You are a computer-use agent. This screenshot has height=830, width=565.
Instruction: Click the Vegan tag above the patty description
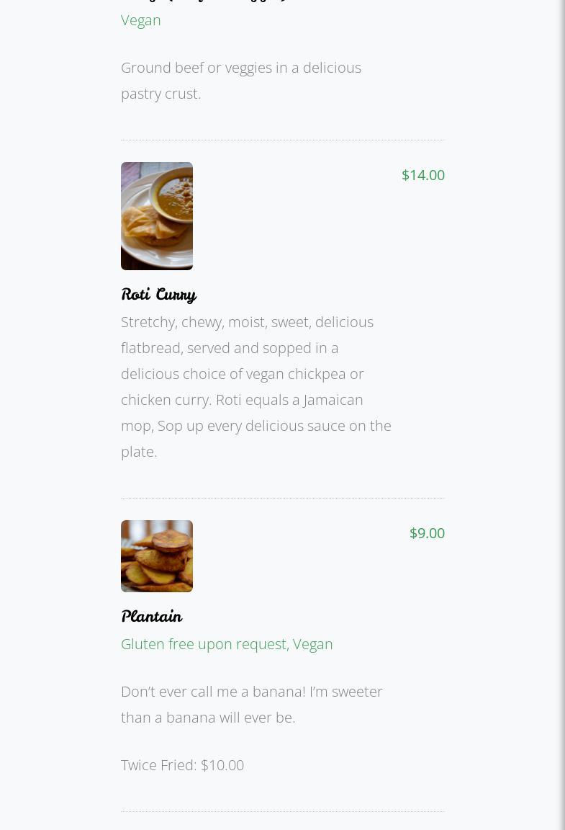tap(140, 19)
